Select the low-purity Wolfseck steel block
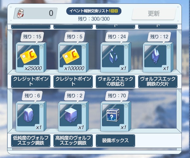The width and height of the screenshot is (190, 158). 31,116
